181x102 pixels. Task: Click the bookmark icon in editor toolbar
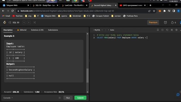(x=158, y=30)
